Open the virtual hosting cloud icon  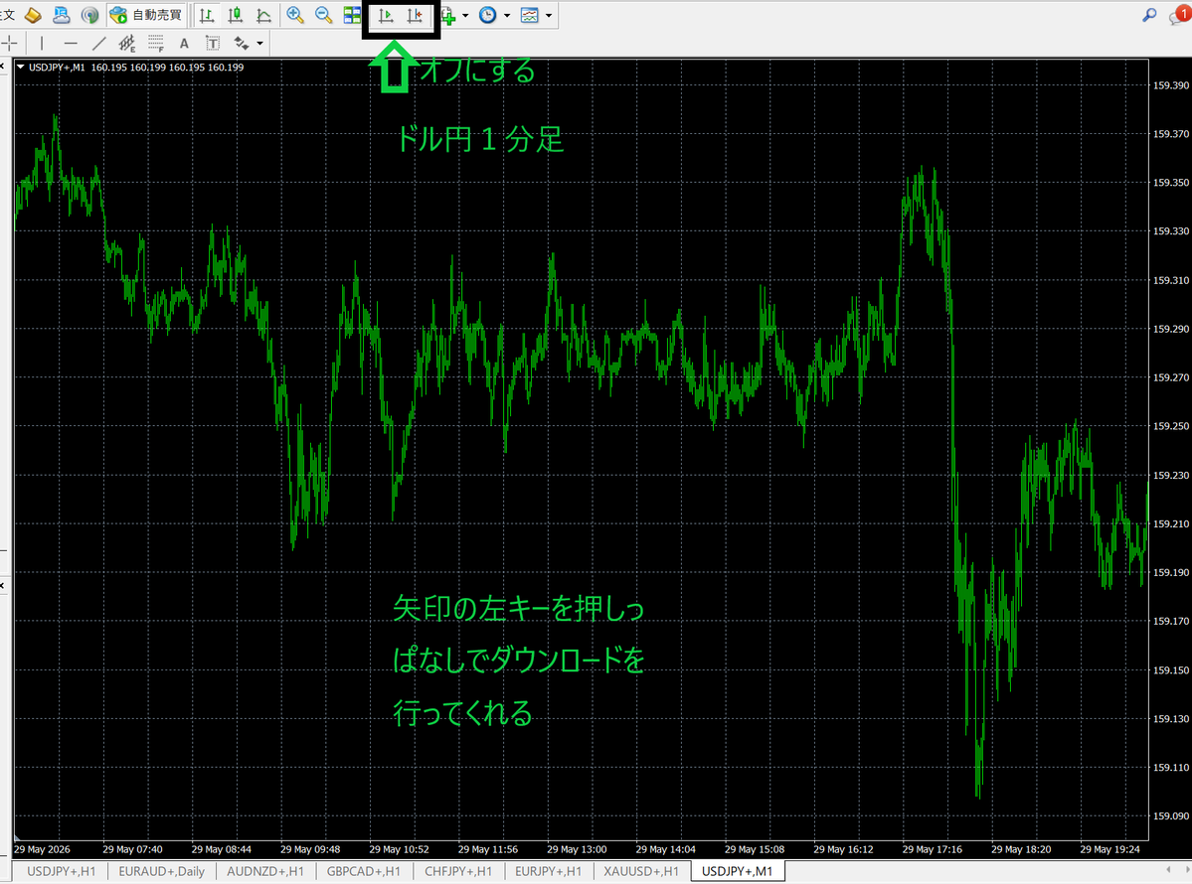(62, 15)
